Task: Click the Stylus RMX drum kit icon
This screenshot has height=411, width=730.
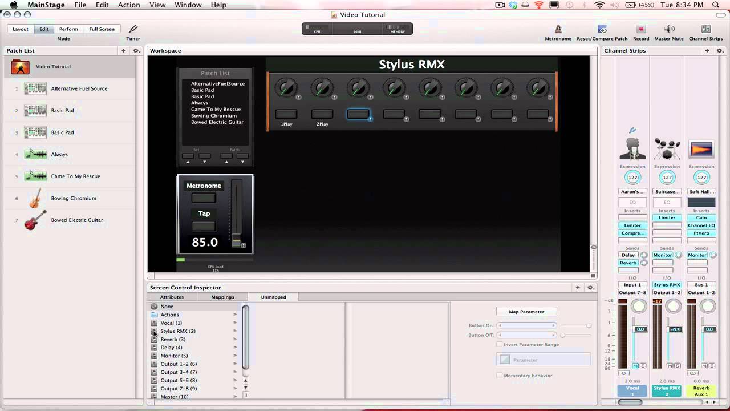Action: (x=667, y=149)
